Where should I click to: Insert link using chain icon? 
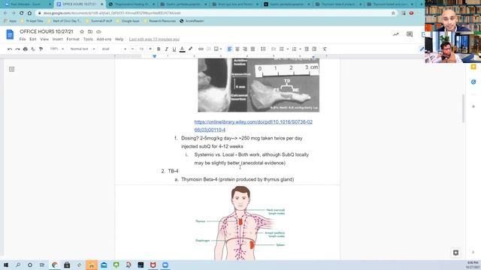pos(201,49)
